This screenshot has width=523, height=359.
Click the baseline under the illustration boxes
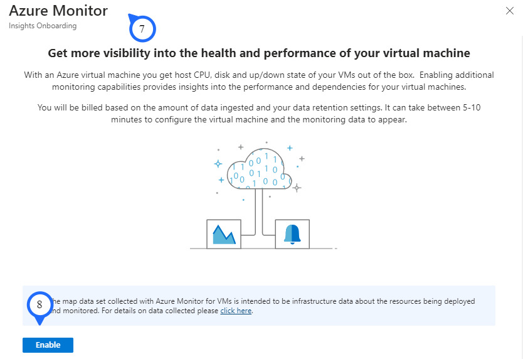[x=263, y=249]
